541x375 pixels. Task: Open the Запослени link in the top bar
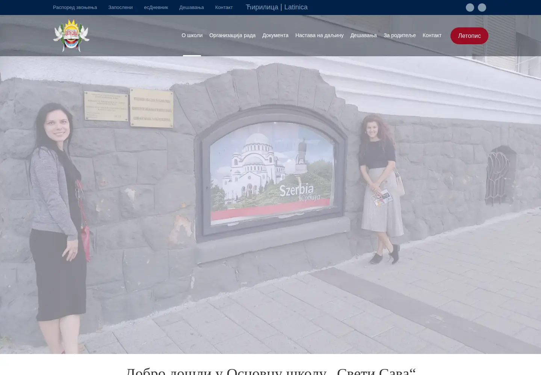pos(120,7)
